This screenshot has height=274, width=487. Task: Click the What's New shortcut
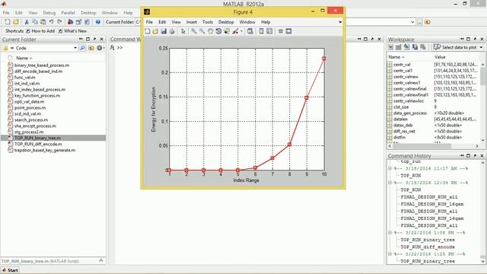click(x=72, y=31)
